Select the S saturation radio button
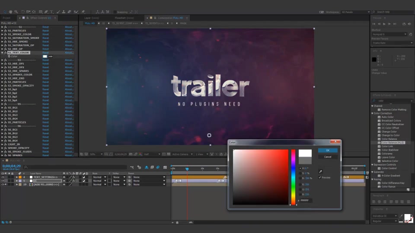This screenshot has width=415, height=233. [300, 173]
